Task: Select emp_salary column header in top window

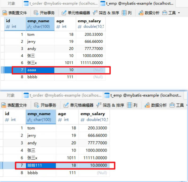Action: click(91, 24)
